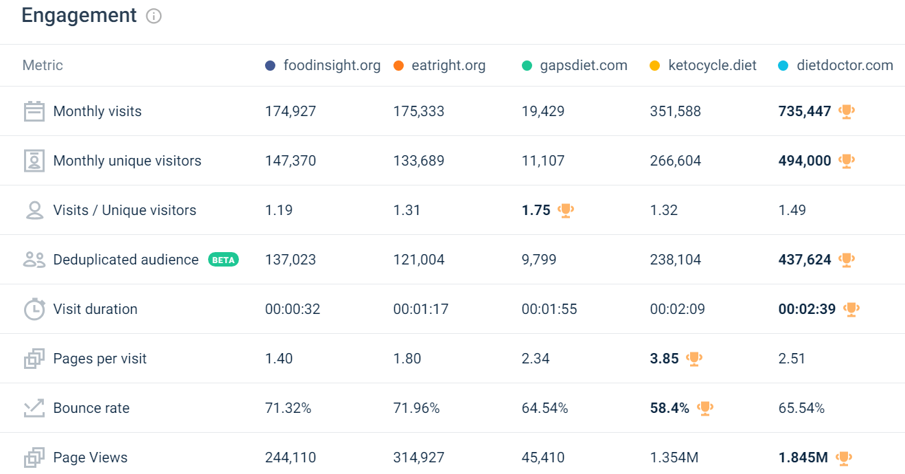Image resolution: width=905 pixels, height=474 pixels.
Task: Click the trophy beside 494,000
Action: click(x=847, y=161)
